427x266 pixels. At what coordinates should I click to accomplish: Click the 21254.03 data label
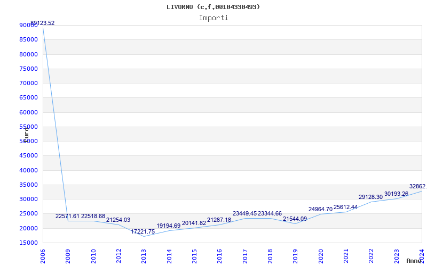(x=118, y=220)
